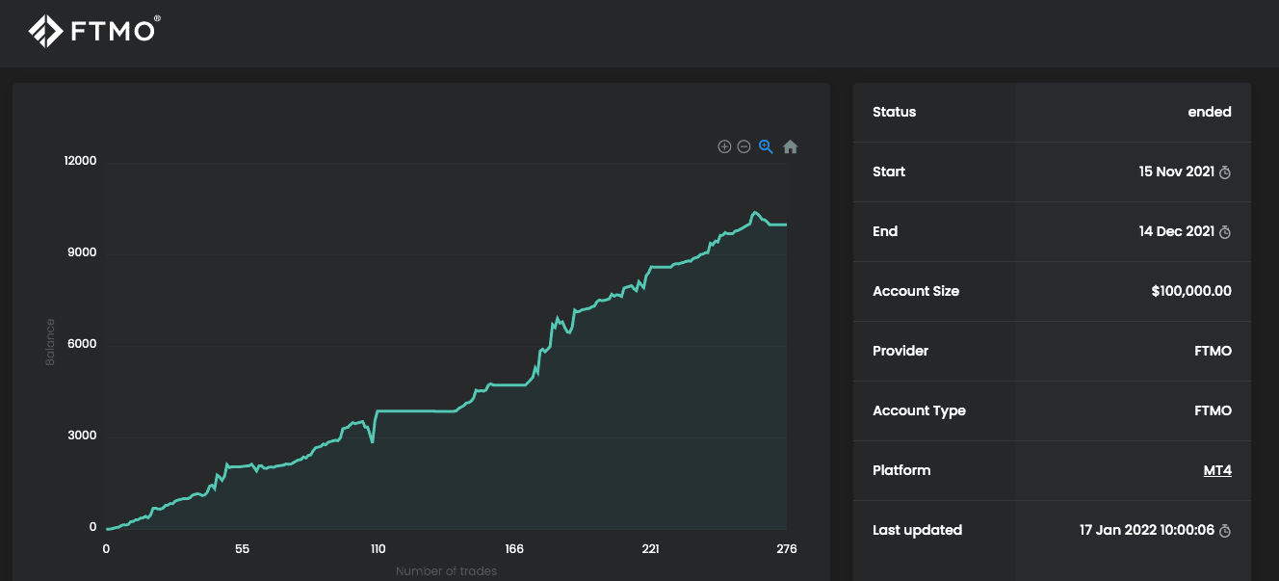Reset chart zoom with the home icon

[790, 146]
